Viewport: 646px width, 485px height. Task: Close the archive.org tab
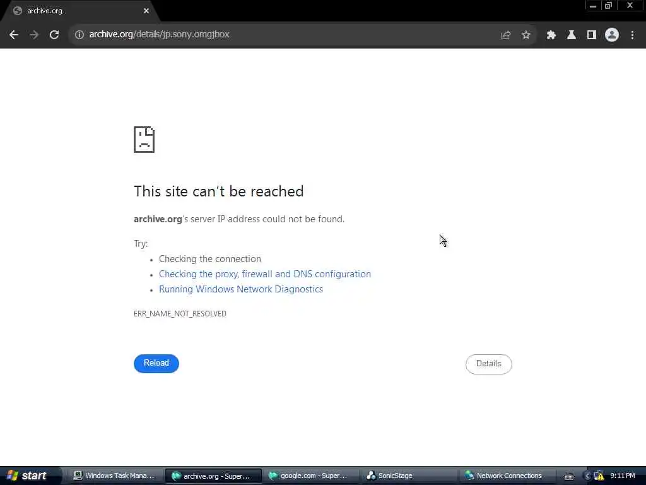click(146, 11)
